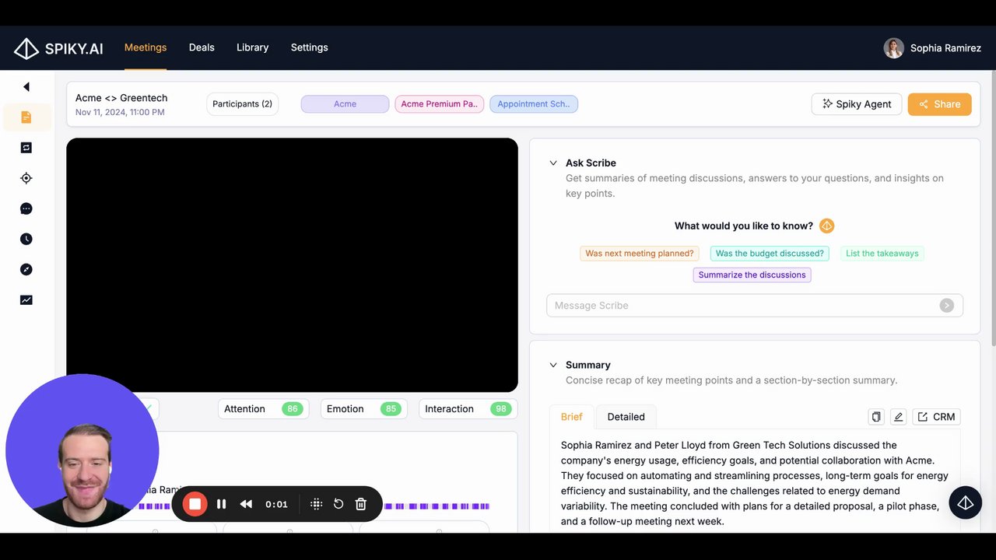Click the Spiky.AI logo

coord(58,48)
